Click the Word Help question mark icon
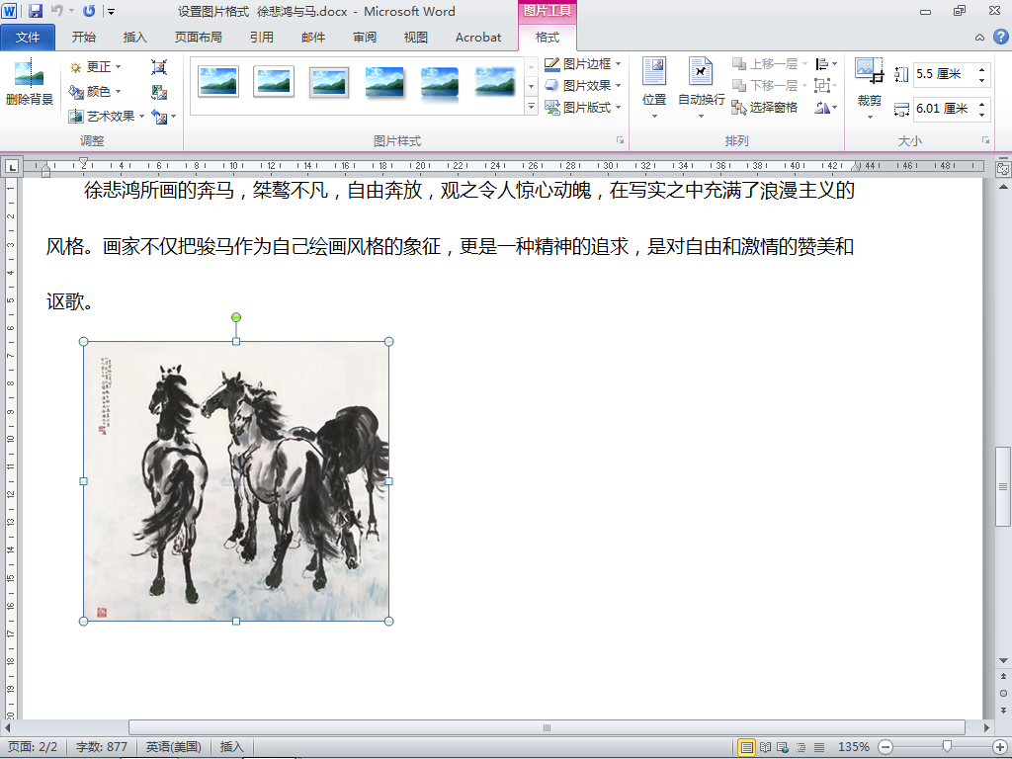Image resolution: width=1012 pixels, height=759 pixels. click(x=1000, y=37)
